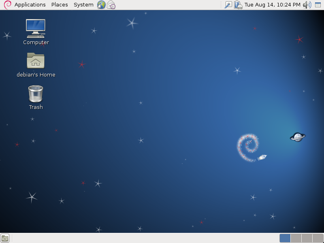The height and width of the screenshot is (243, 324).
Task: Switch to the fourth workspace
Action: [x=318, y=238]
